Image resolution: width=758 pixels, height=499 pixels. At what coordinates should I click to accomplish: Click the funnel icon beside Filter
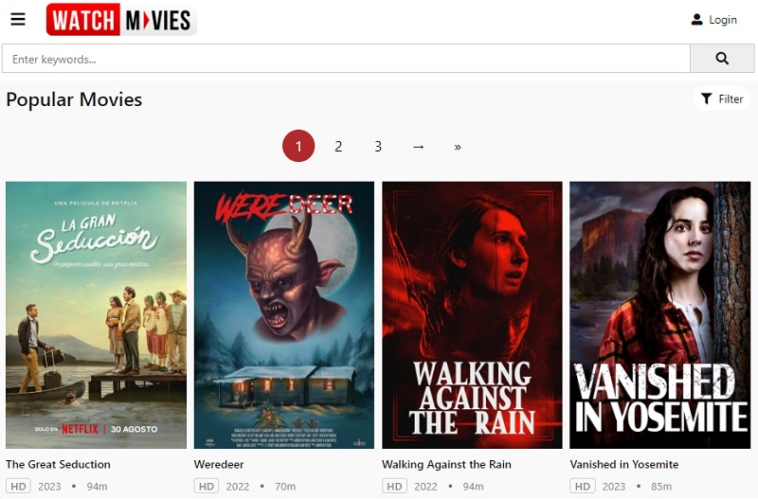pyautogui.click(x=706, y=99)
